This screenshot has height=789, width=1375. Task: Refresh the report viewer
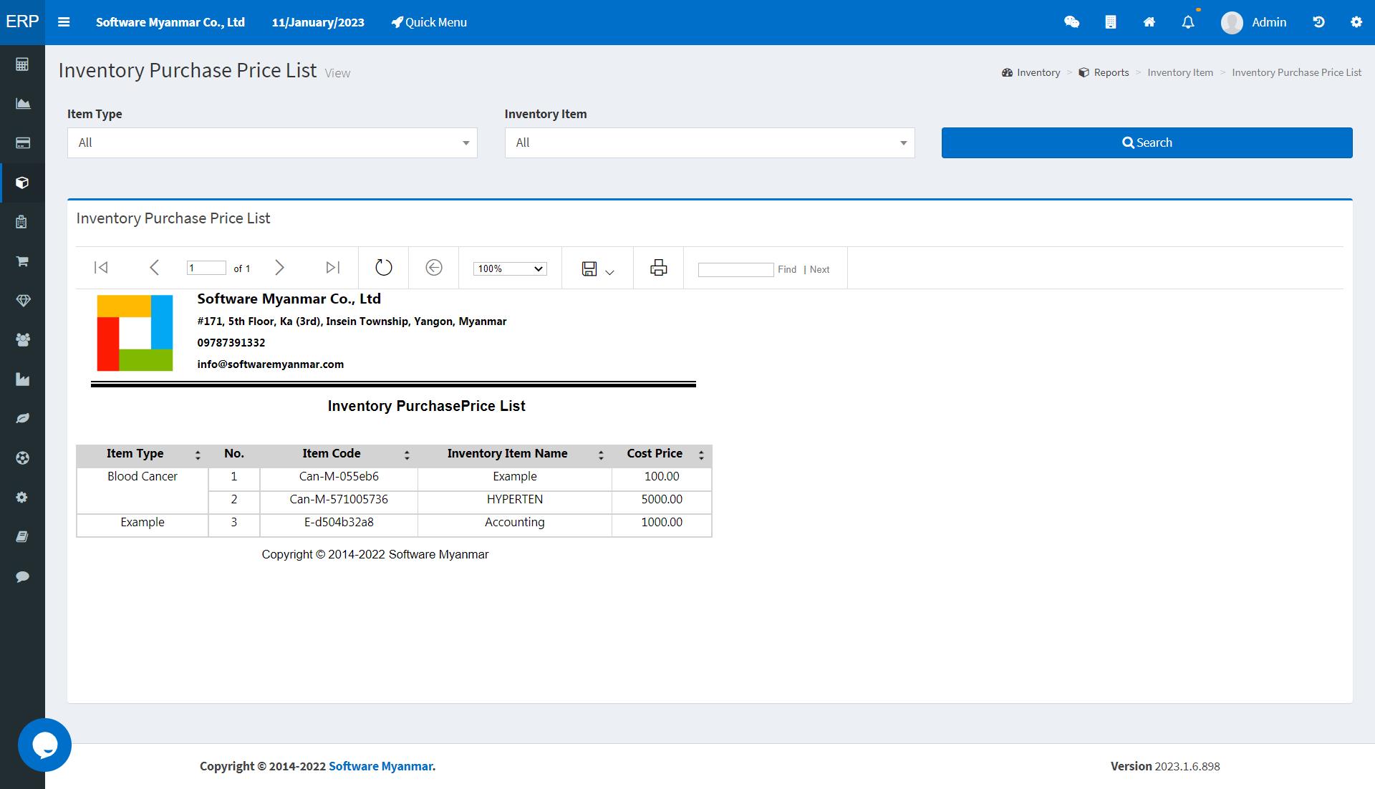coord(384,268)
